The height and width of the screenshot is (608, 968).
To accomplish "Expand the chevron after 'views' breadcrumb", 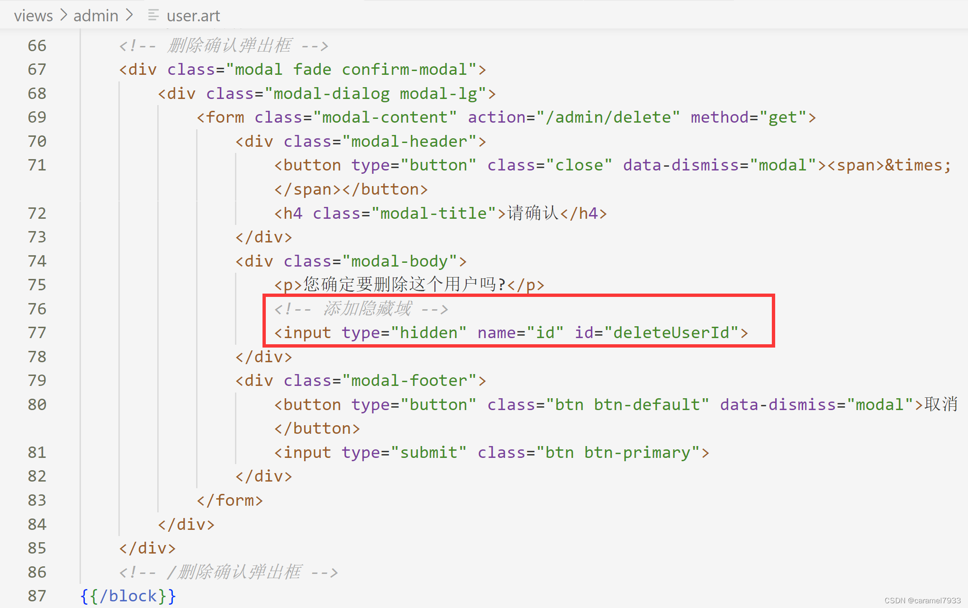I will [x=63, y=16].
